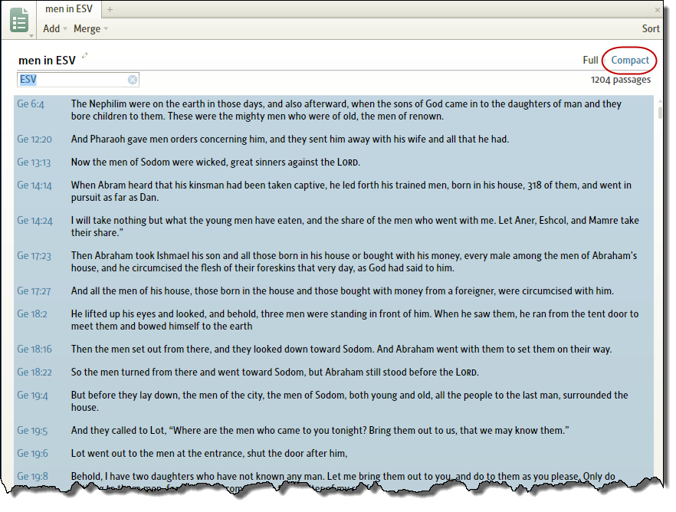Select verse text 'I will take nothing but what'
Screen dimensions: 676x512
tap(129, 221)
